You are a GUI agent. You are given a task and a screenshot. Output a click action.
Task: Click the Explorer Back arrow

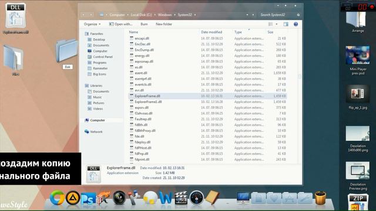[83, 15]
